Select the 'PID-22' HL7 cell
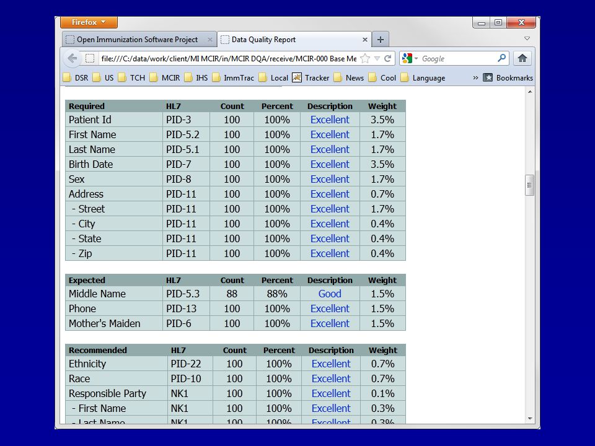The image size is (595, 446). pyautogui.click(x=190, y=364)
